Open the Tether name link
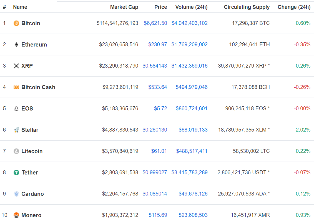The image size is (314, 221). click(x=30, y=173)
